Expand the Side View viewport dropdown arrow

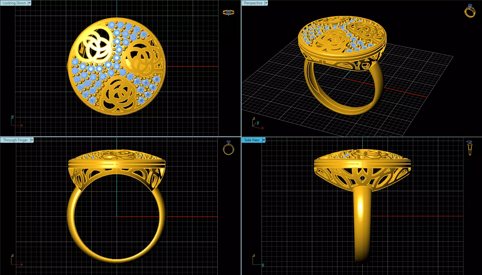tap(264, 140)
